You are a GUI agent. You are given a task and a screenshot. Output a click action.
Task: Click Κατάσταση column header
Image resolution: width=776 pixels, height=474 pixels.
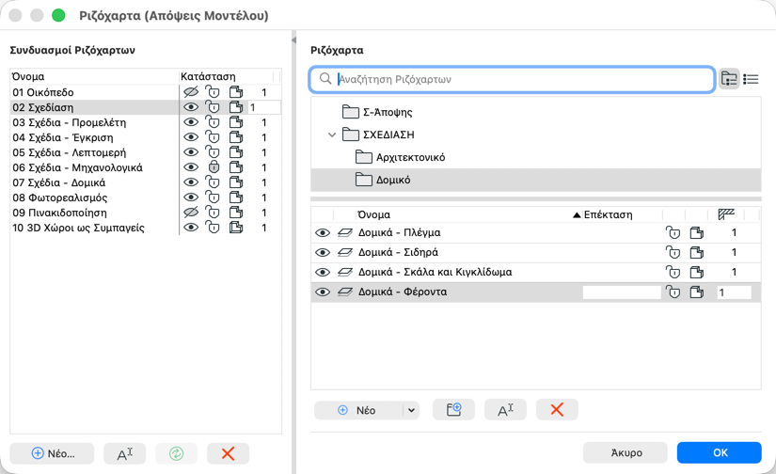click(x=208, y=77)
